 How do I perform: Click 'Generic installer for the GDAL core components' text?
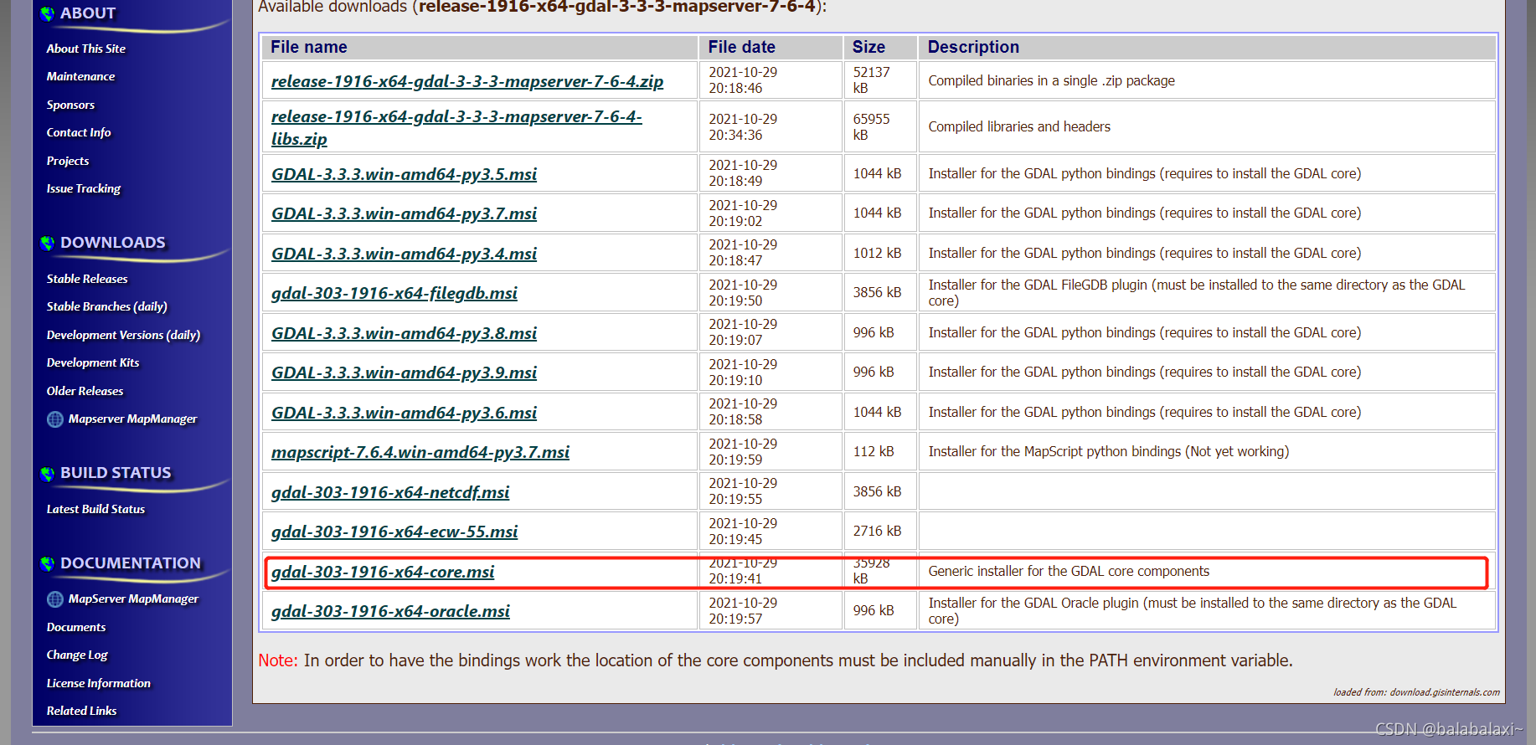1069,571
